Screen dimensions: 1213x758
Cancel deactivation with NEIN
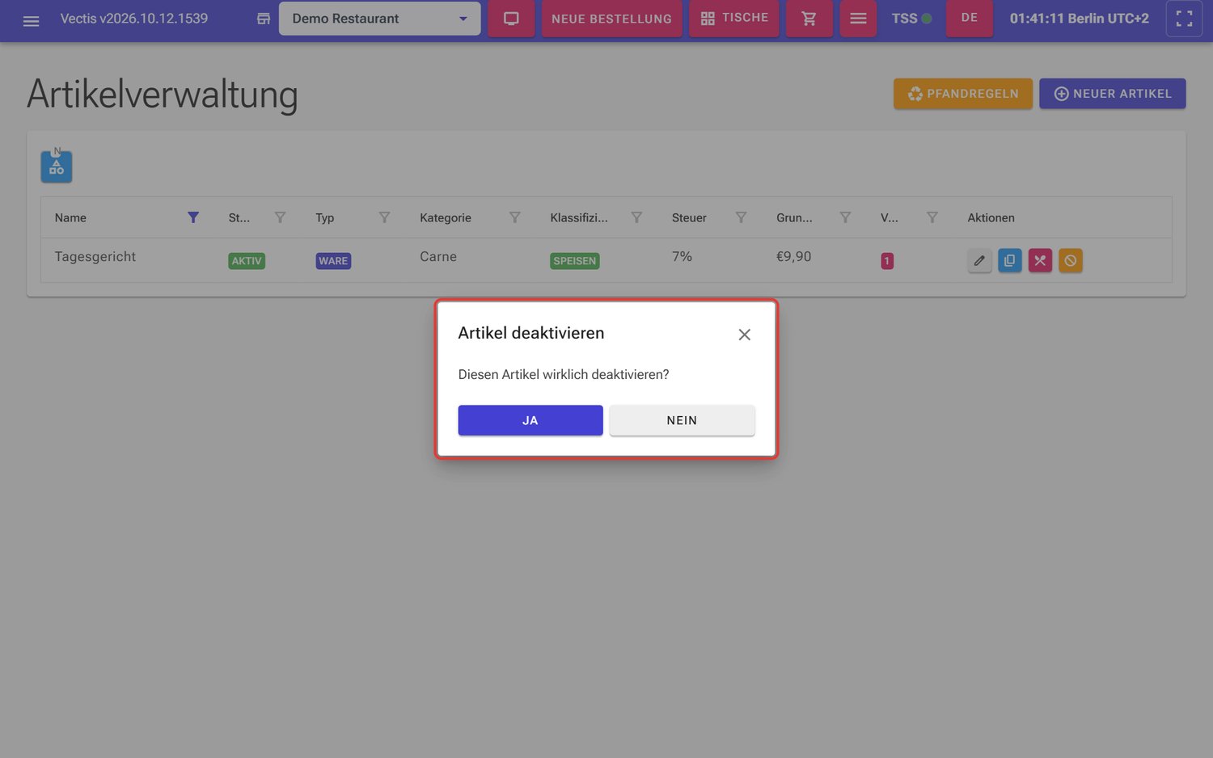coord(682,420)
